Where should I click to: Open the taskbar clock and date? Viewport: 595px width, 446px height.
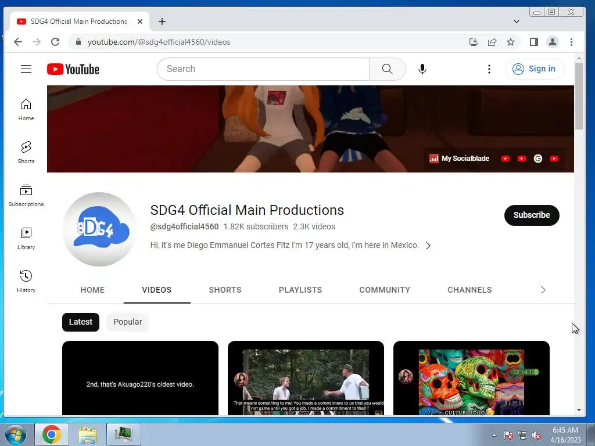pos(565,435)
